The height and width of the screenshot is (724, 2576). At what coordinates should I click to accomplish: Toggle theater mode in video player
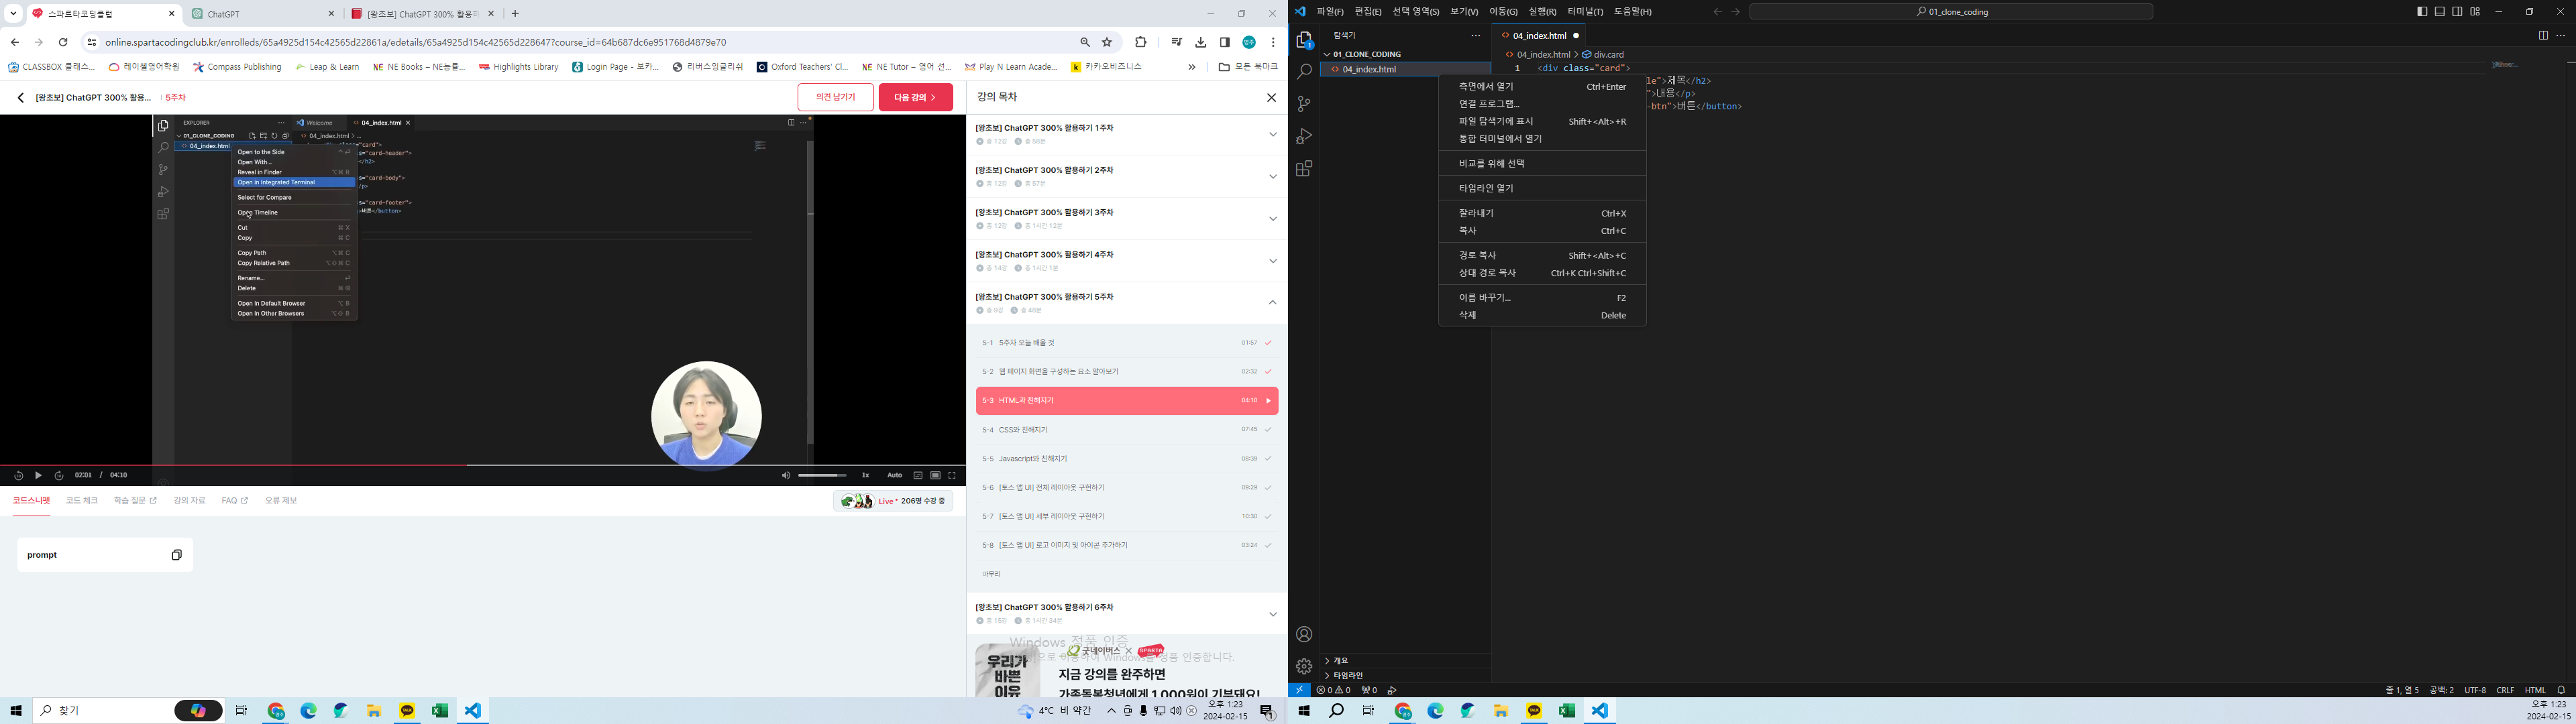point(935,475)
